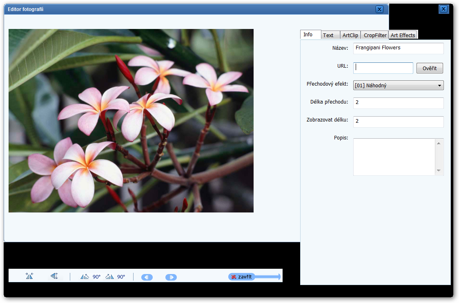Click the Název field with Frangipani Flowers

click(399, 48)
